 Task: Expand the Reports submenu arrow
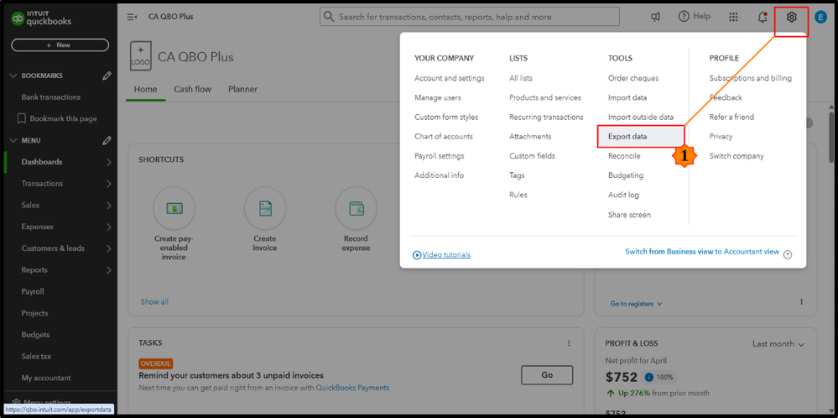click(108, 270)
